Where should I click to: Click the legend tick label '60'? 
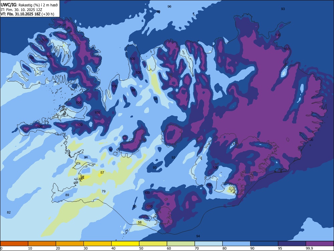169,248
